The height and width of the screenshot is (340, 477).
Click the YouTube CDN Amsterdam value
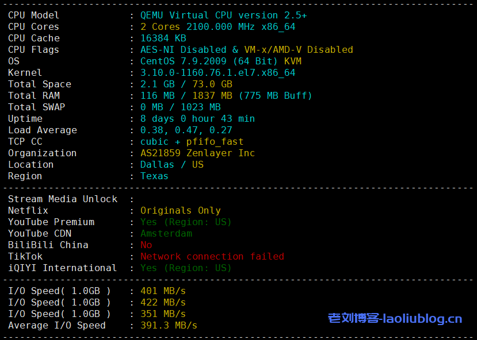pos(166,233)
